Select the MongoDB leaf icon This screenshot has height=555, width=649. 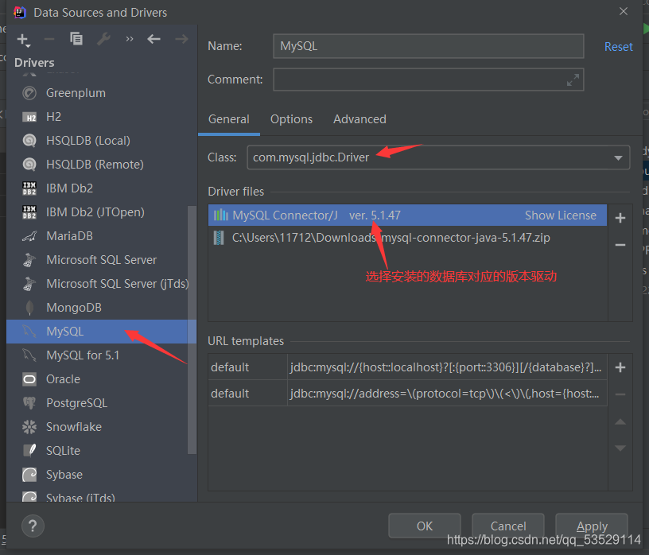coord(29,308)
